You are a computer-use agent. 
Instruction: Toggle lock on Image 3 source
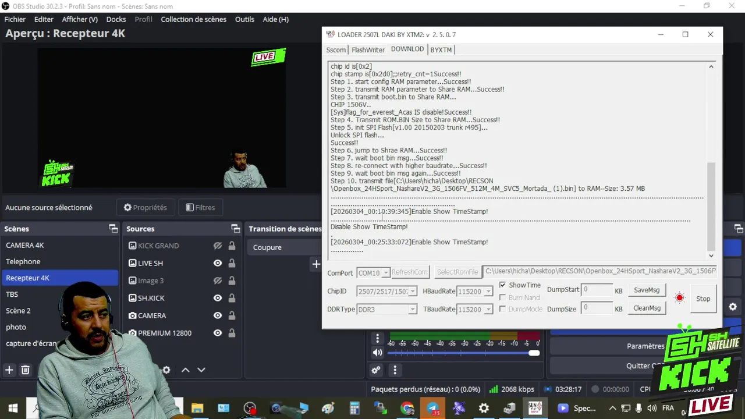[232, 280]
